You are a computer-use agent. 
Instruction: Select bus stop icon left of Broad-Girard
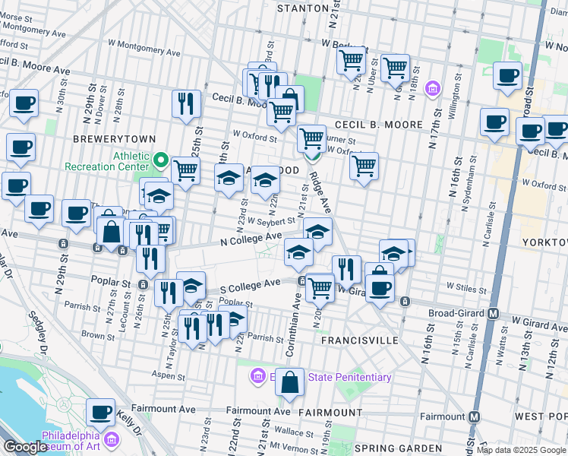point(405,302)
